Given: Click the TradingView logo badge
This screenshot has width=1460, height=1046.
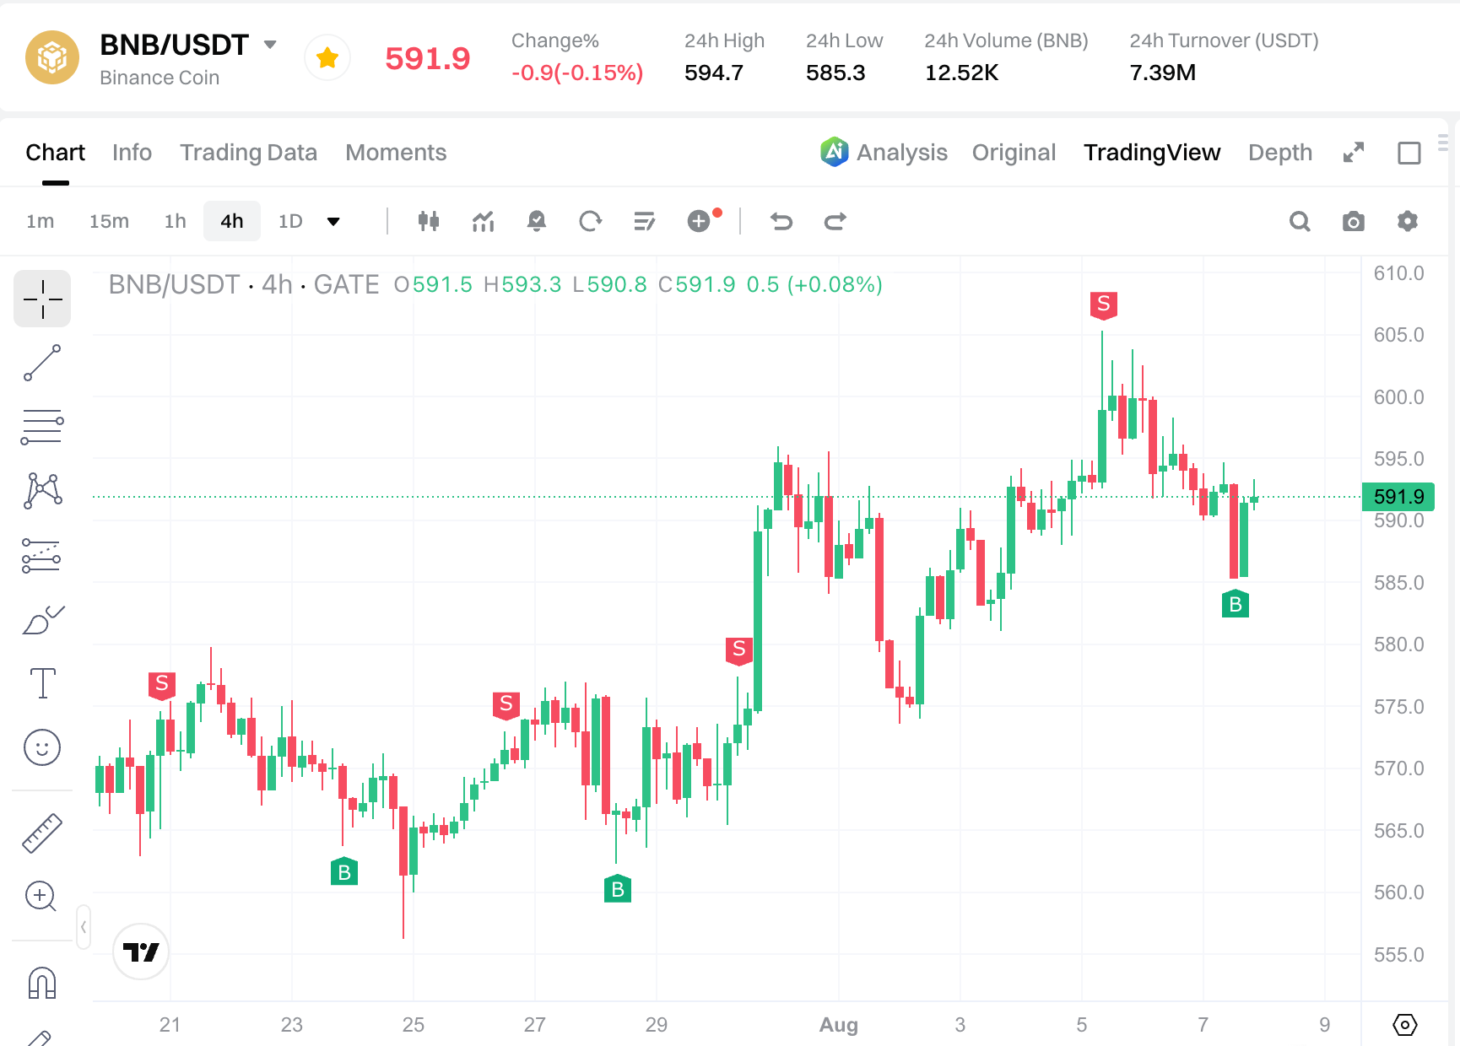Looking at the screenshot, I should pos(141,952).
